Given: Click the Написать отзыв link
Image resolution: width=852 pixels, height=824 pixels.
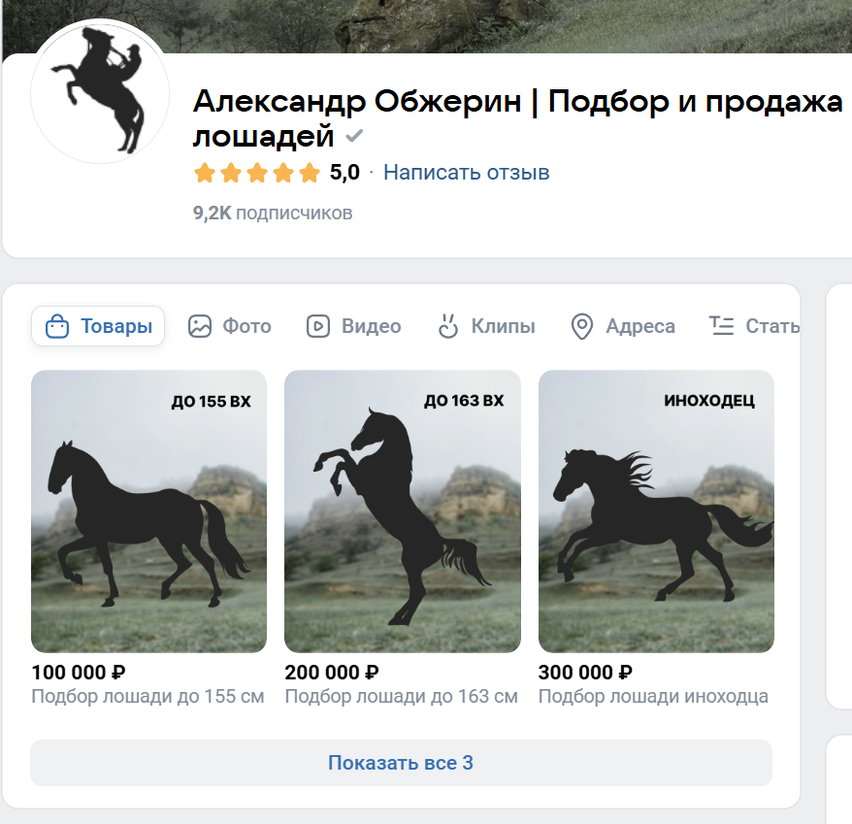Looking at the screenshot, I should pos(466,173).
